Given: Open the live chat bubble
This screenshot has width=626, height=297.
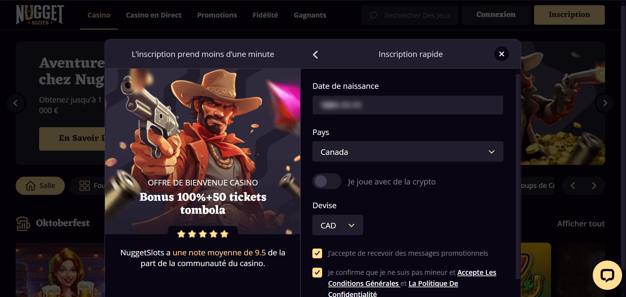Looking at the screenshot, I should (607, 275).
